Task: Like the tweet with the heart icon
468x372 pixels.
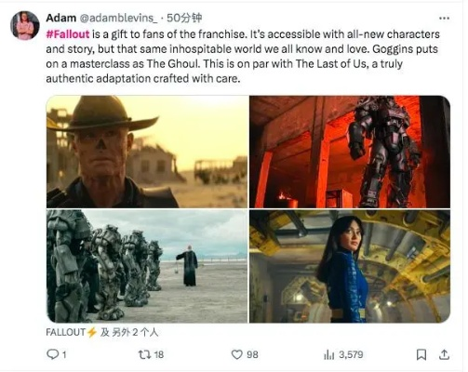Action: pyautogui.click(x=237, y=354)
